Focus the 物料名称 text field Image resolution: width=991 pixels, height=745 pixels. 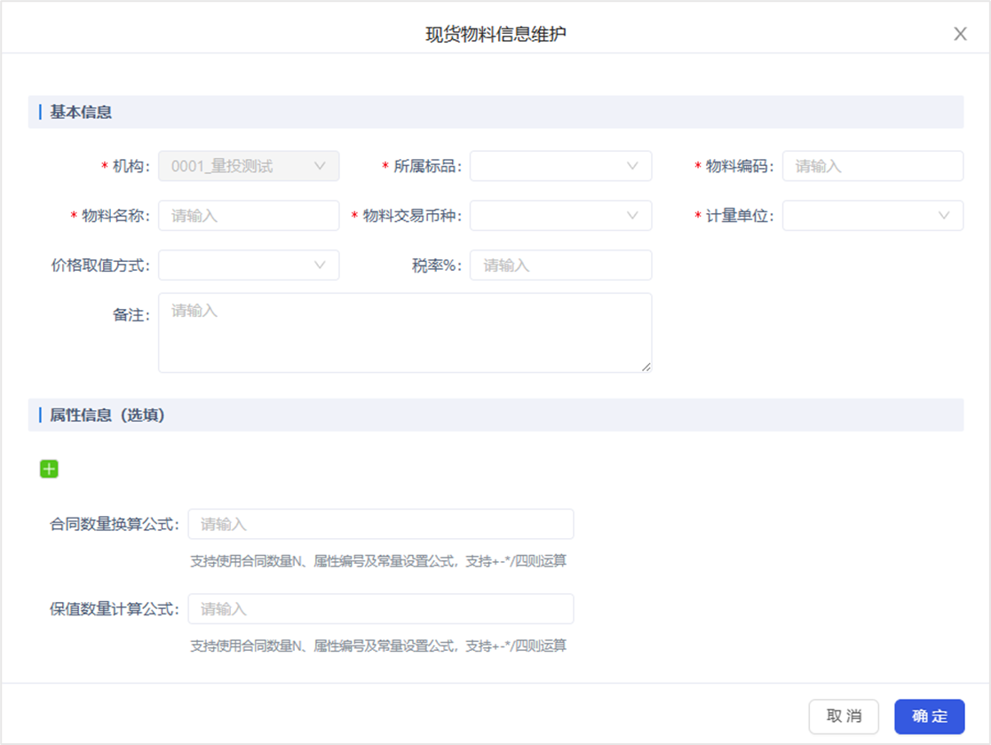point(248,216)
